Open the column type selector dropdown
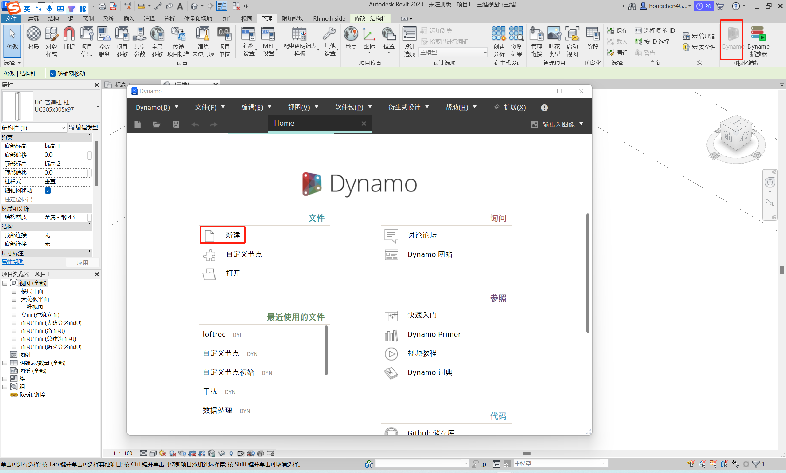 tap(98, 106)
